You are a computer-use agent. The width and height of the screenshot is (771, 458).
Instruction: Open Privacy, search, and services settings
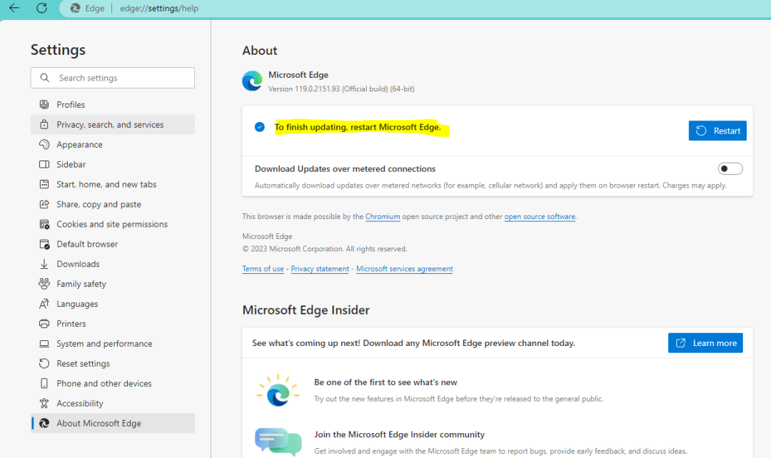point(110,125)
